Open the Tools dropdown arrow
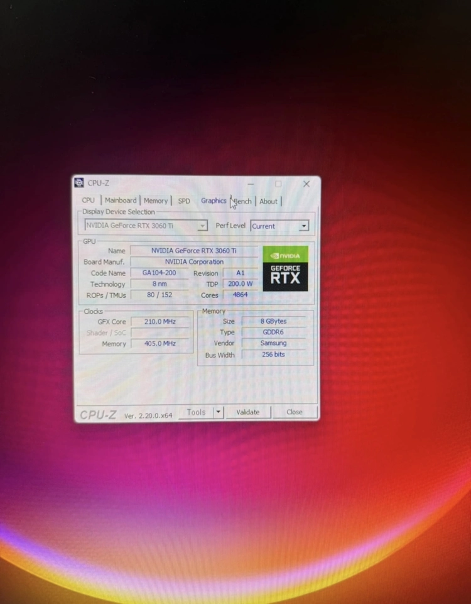This screenshot has width=471, height=604. 218,412
